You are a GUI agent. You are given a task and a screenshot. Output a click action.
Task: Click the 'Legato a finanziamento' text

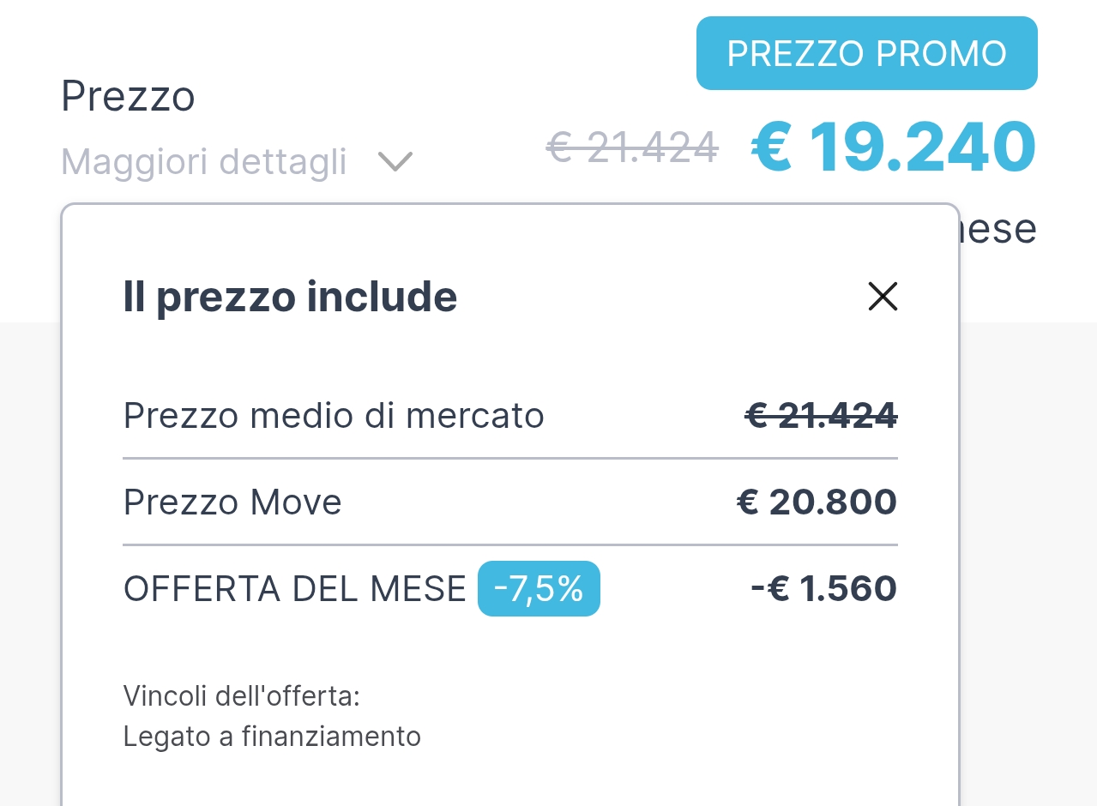click(272, 736)
